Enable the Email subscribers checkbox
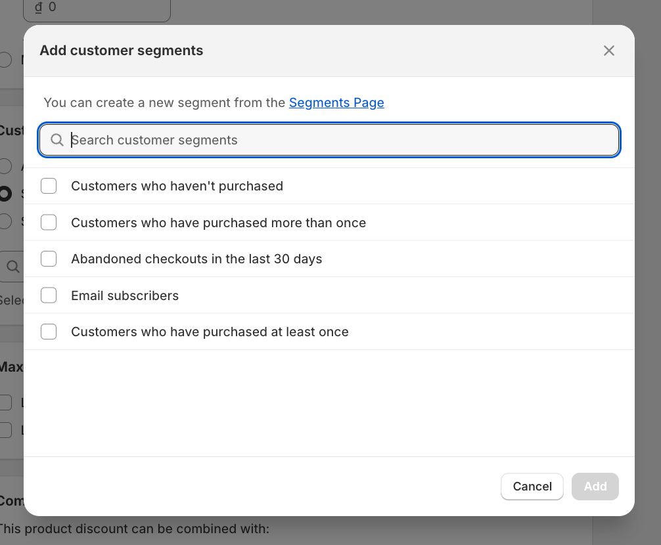Viewport: 661px width, 545px height. (49, 295)
